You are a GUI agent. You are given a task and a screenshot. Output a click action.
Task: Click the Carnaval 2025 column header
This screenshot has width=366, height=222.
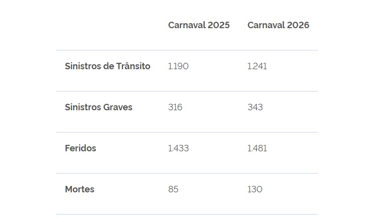(x=199, y=25)
